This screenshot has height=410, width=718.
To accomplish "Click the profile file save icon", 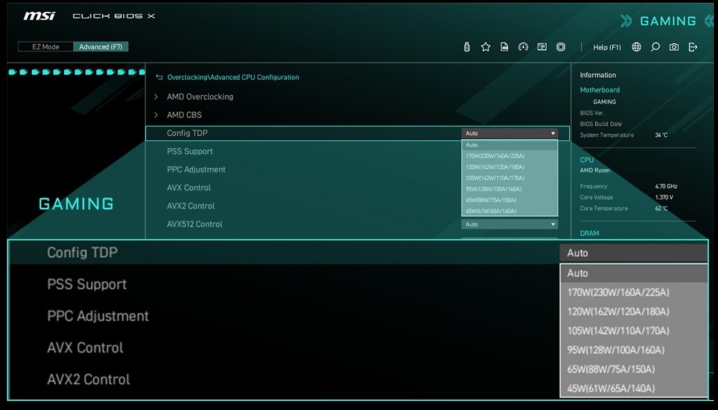I will [x=504, y=47].
